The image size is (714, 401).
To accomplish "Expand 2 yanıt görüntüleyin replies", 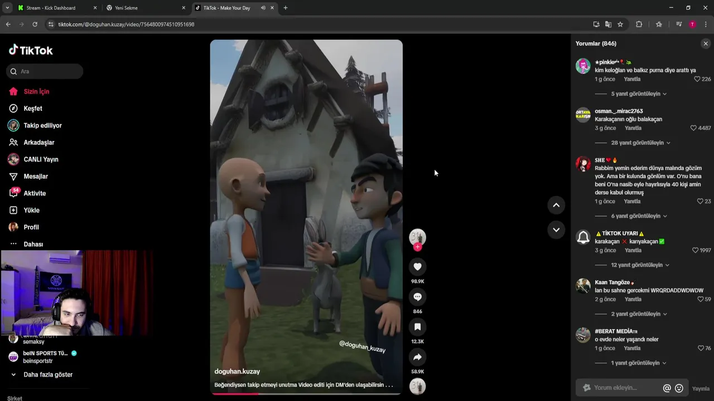I will 639,314.
